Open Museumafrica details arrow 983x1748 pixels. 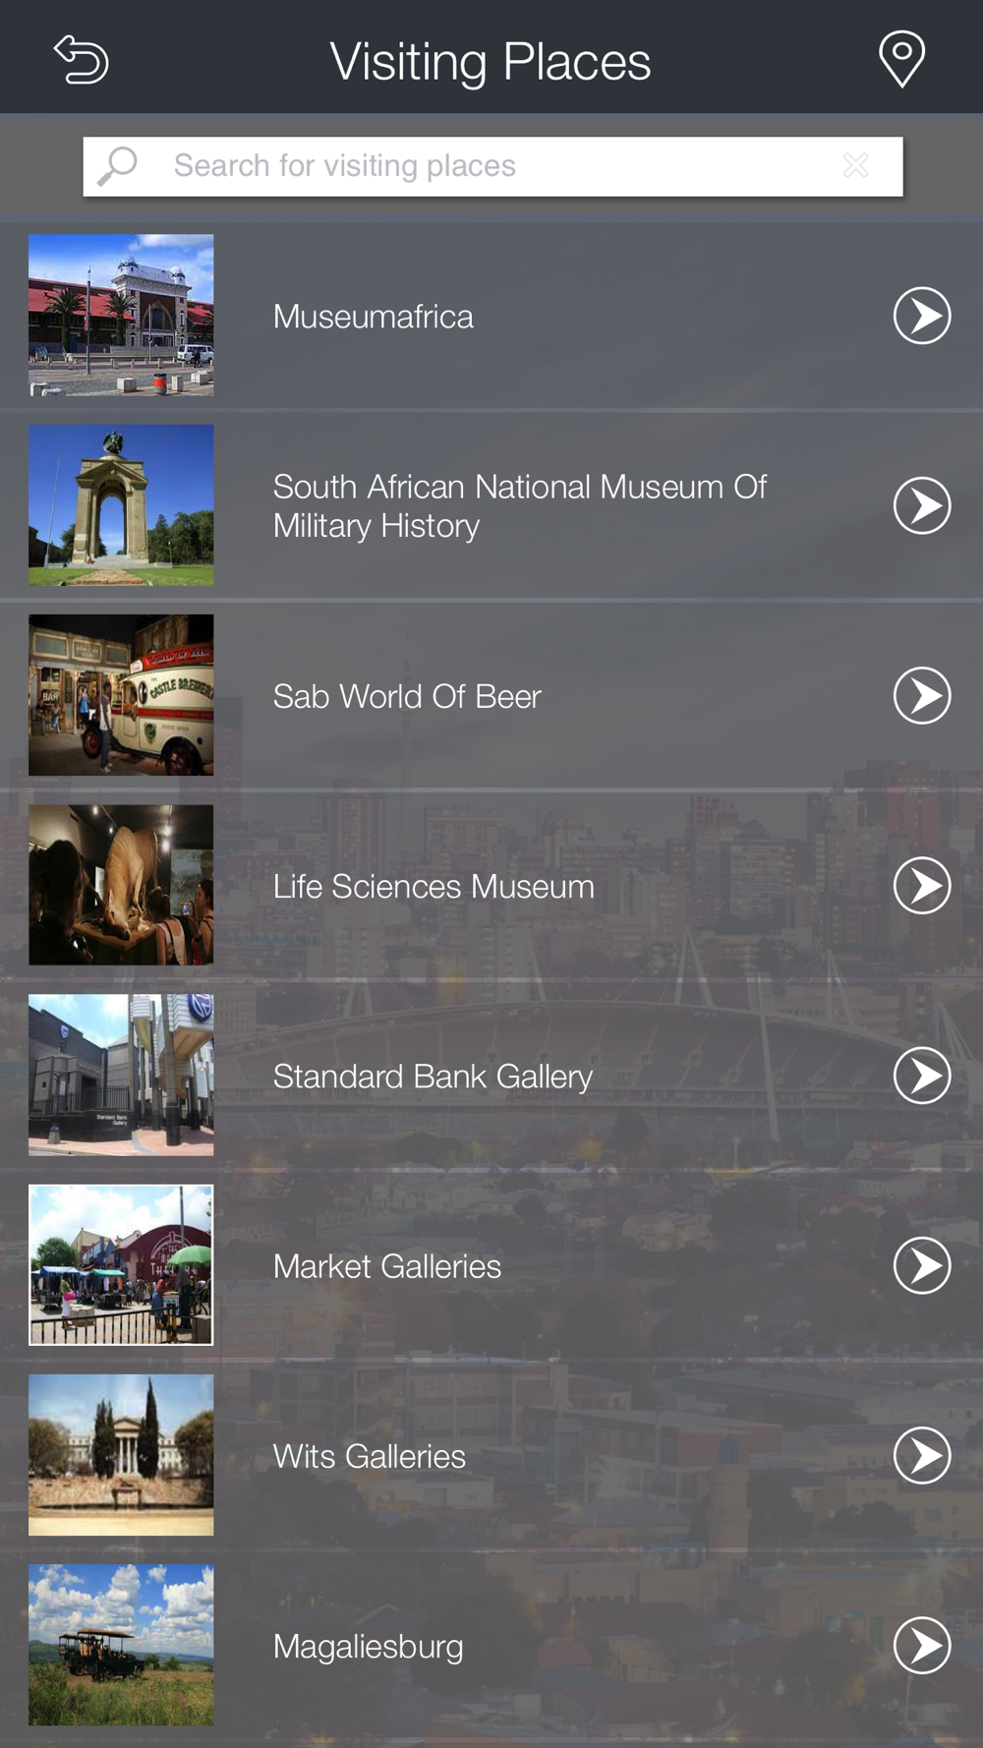[921, 316]
